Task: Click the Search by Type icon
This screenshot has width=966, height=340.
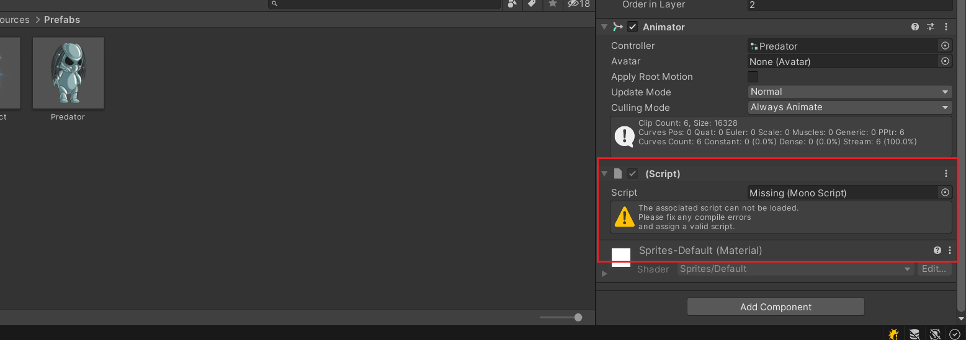Action: point(512,4)
